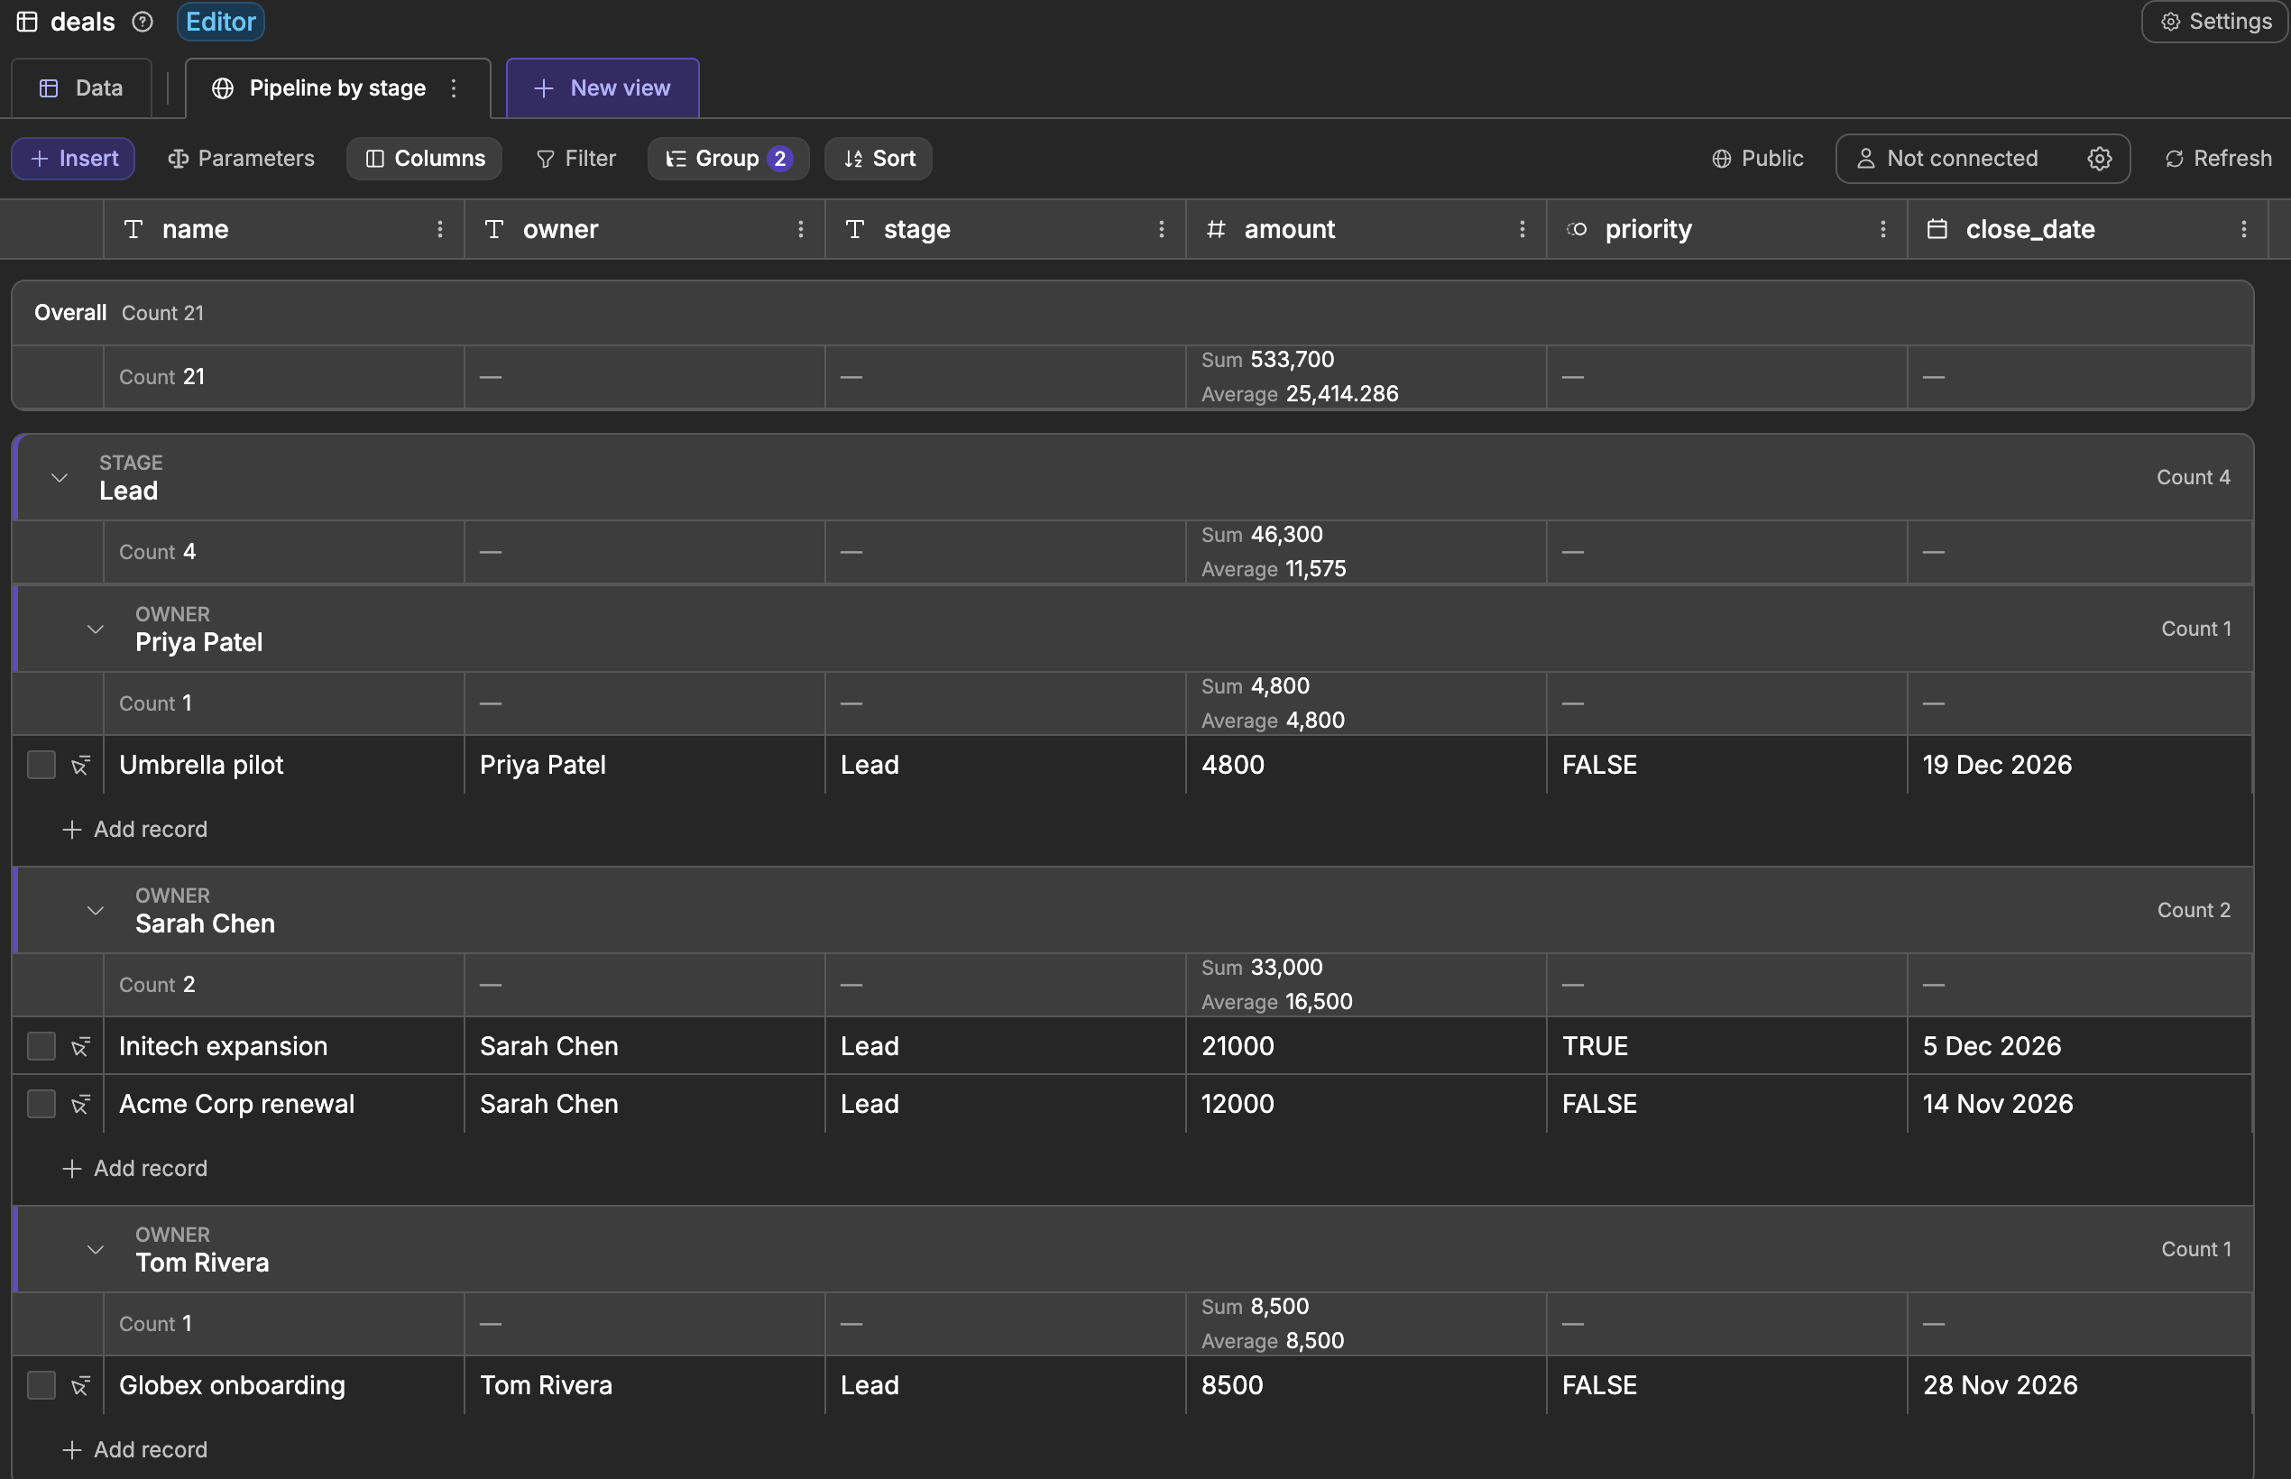Open the Sort options
The height and width of the screenshot is (1479, 2291).
coord(878,159)
